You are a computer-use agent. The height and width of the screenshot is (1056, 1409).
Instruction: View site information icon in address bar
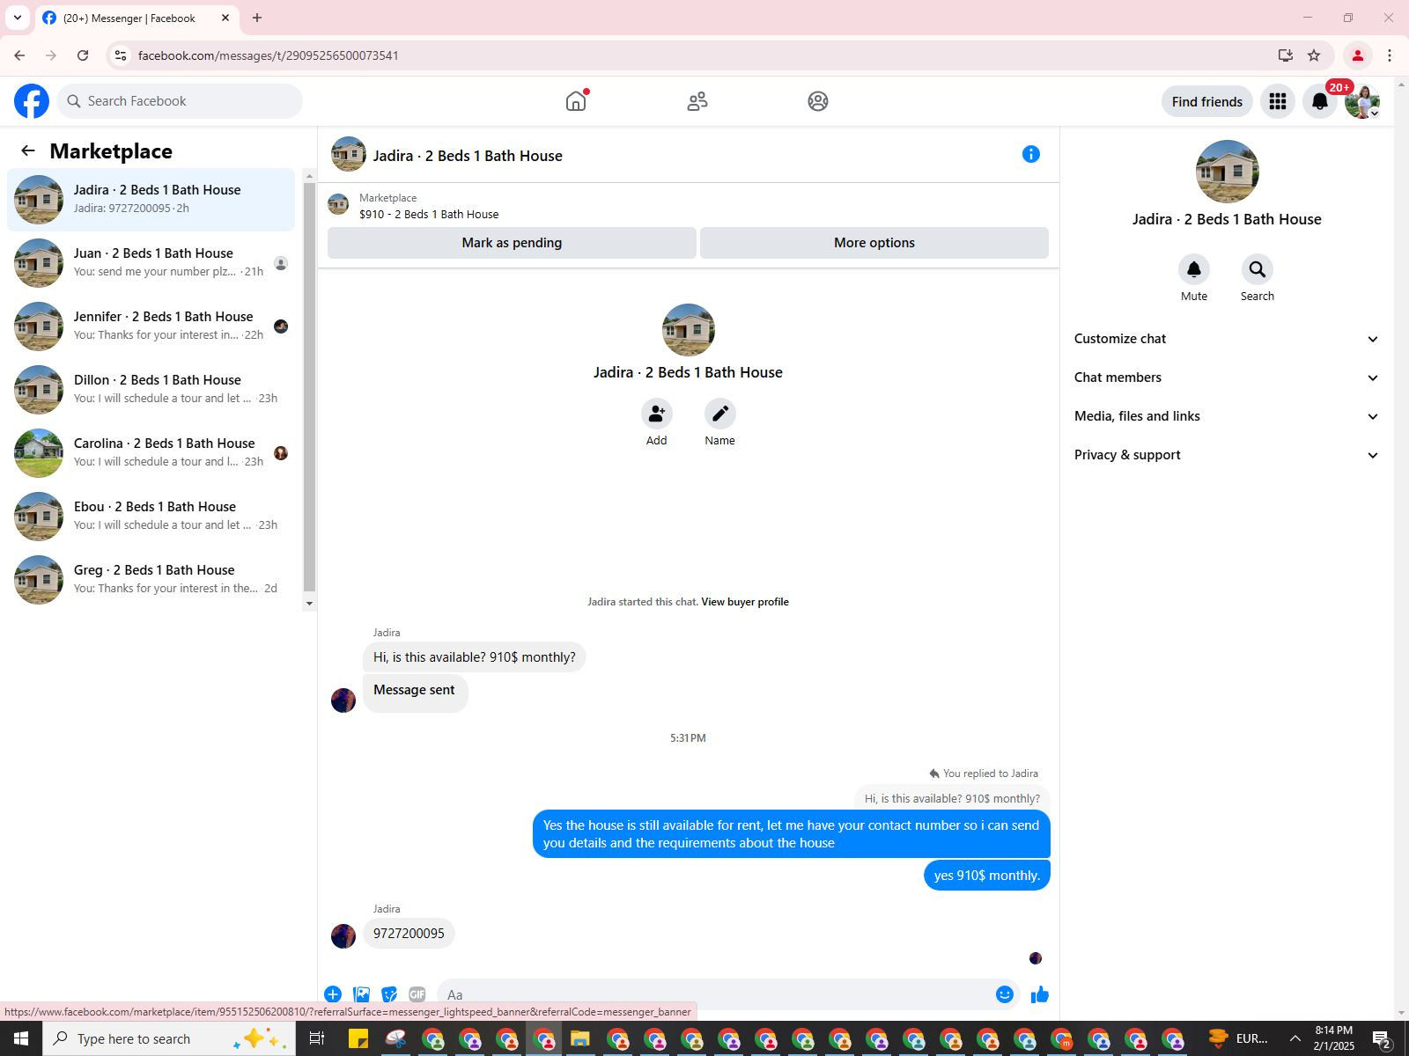coord(121,55)
